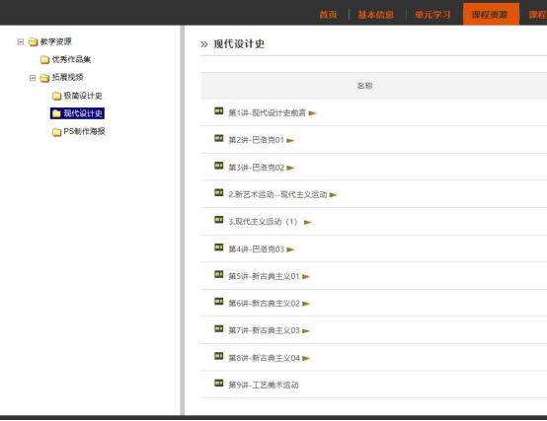The image size is (547, 421).
Task: Click play arrow after 第5讲-新古典主义01
Action: tap(306, 276)
